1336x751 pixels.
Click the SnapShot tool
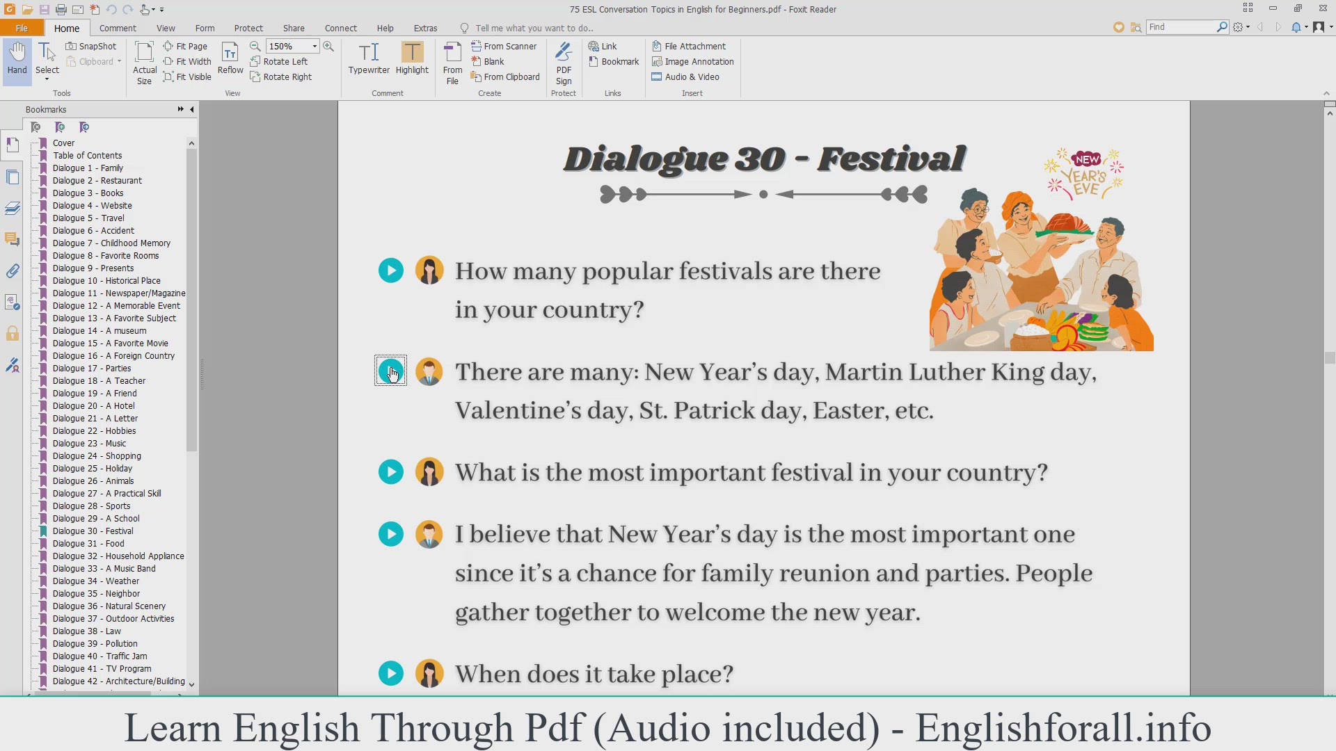coord(91,46)
